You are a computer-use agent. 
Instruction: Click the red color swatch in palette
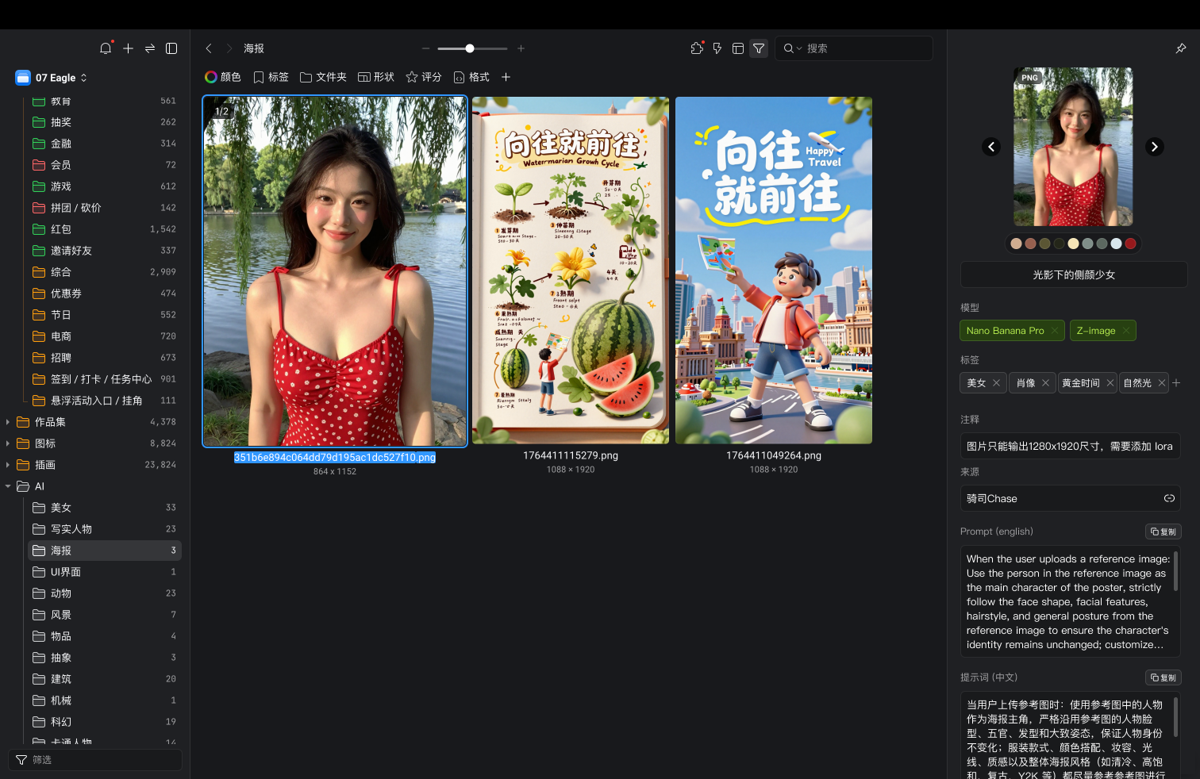click(x=1130, y=244)
